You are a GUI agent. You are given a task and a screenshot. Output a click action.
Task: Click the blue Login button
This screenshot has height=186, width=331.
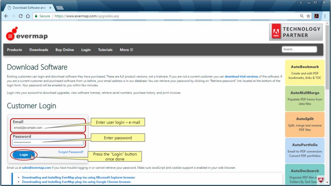click(x=24, y=155)
